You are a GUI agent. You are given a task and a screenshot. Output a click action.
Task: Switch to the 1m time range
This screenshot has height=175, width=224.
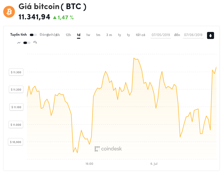[98, 35]
